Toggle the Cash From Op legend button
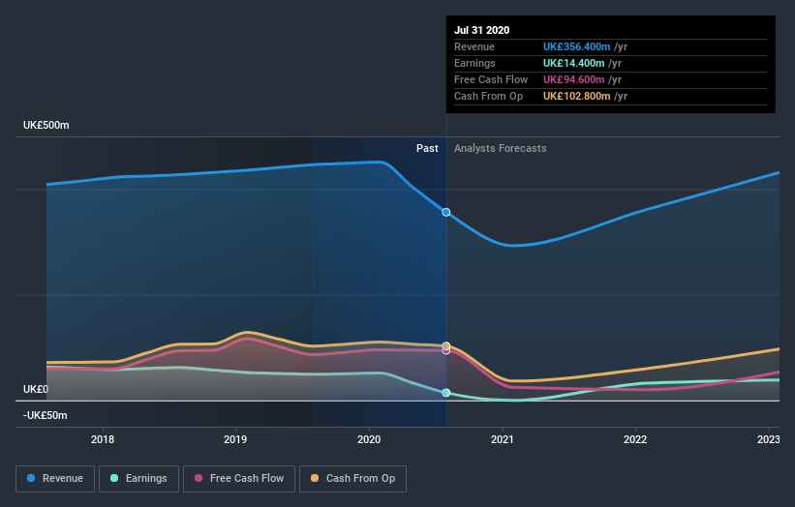This screenshot has width=795, height=507. pos(352,479)
